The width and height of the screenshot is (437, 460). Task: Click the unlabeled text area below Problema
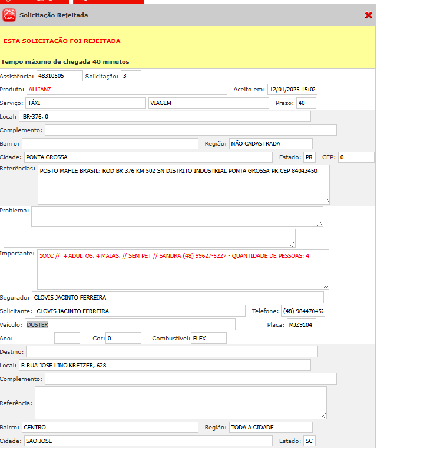point(150,238)
